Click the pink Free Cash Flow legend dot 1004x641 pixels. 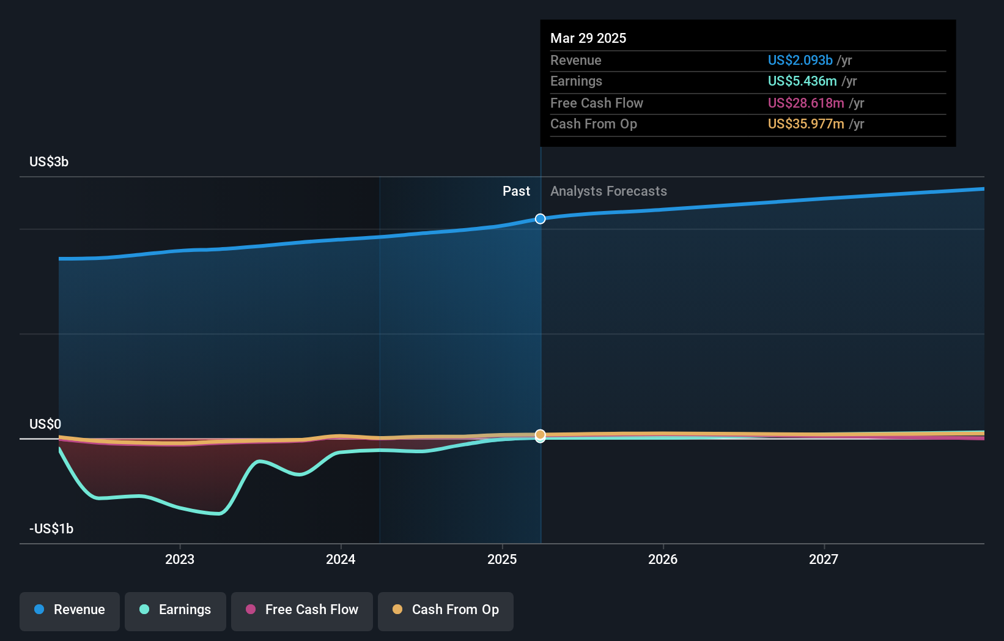pyautogui.click(x=252, y=610)
